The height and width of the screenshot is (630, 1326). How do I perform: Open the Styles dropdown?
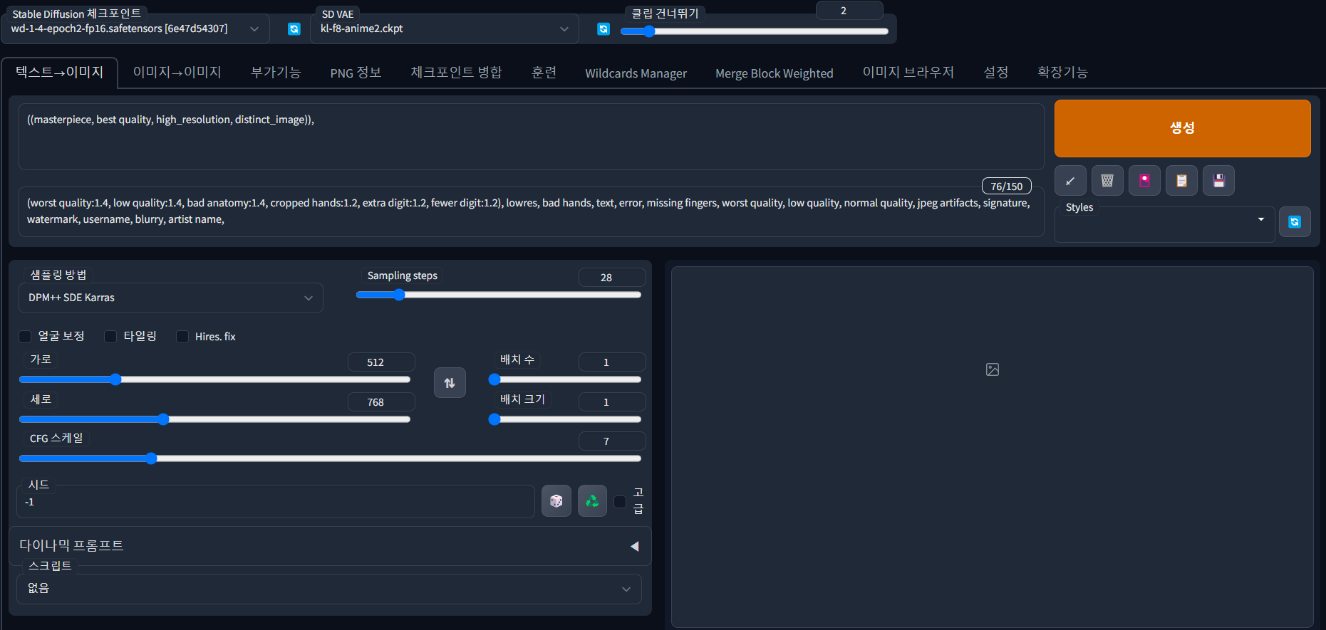pos(1165,223)
